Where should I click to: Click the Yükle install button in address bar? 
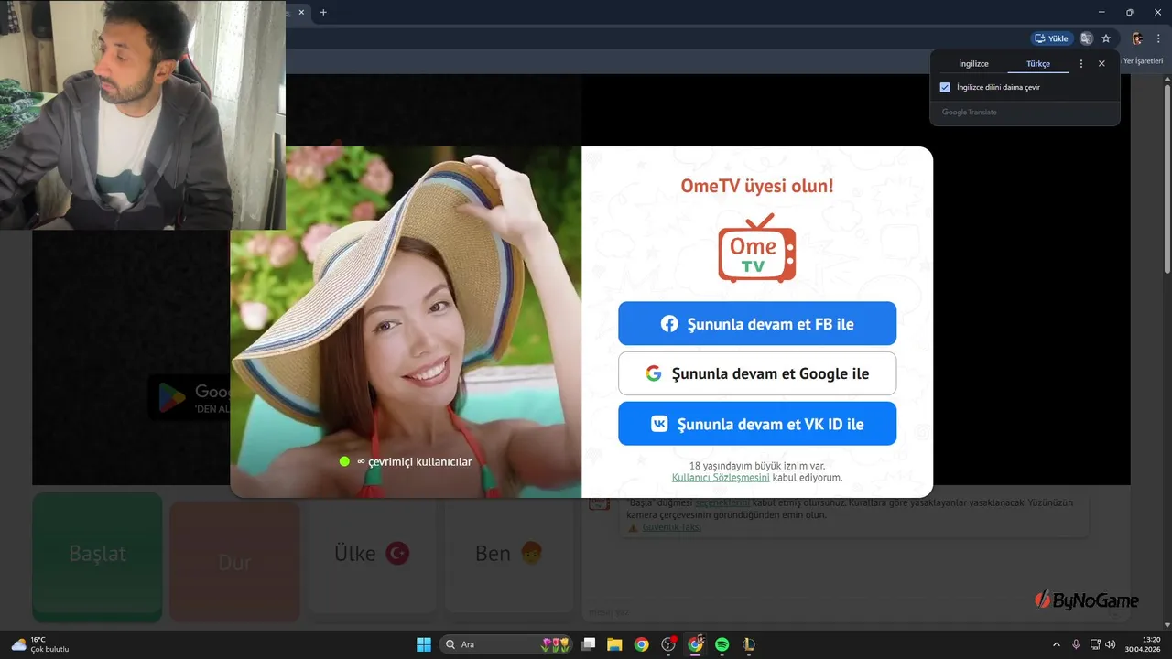(1052, 38)
